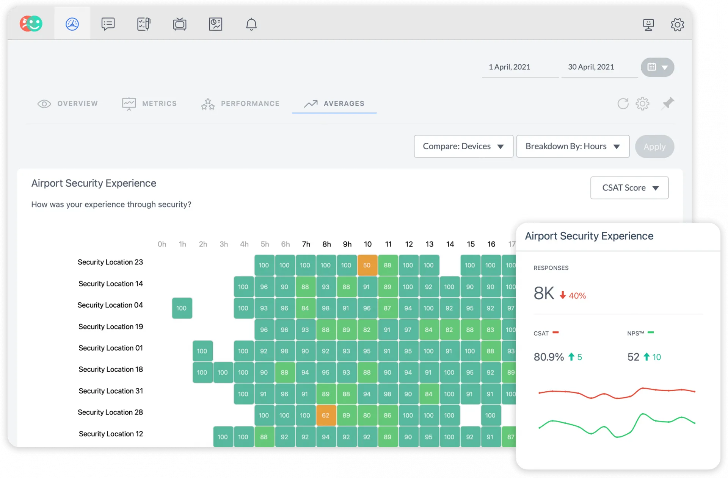Viewport: 728px width, 478px height.
Task: Click the Apply button
Action: (x=654, y=147)
